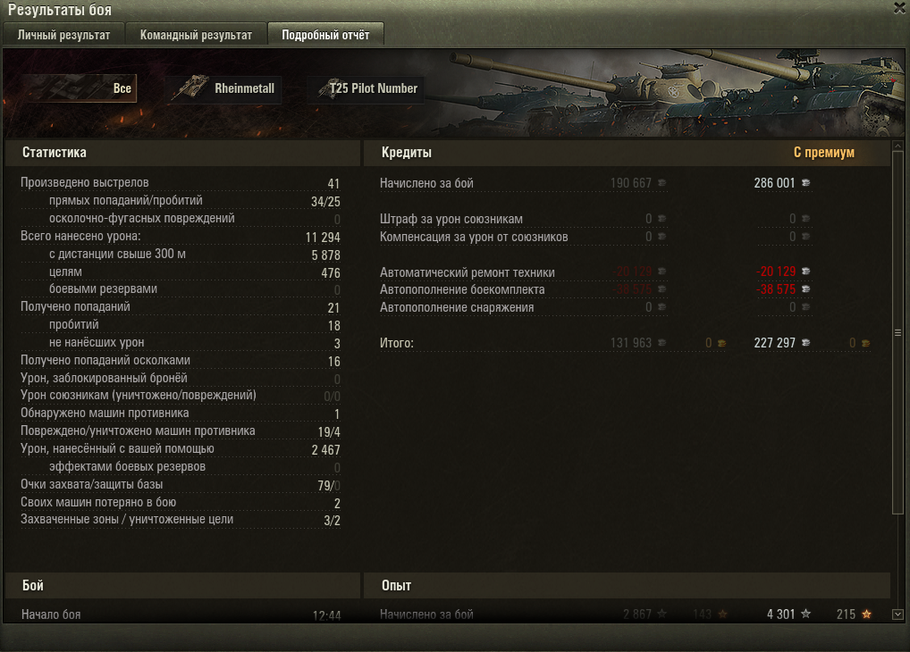Click credits icon beside 286 001
Screen dimensions: 910x652
tap(805, 183)
